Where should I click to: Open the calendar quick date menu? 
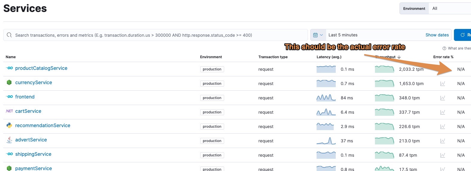click(x=318, y=35)
